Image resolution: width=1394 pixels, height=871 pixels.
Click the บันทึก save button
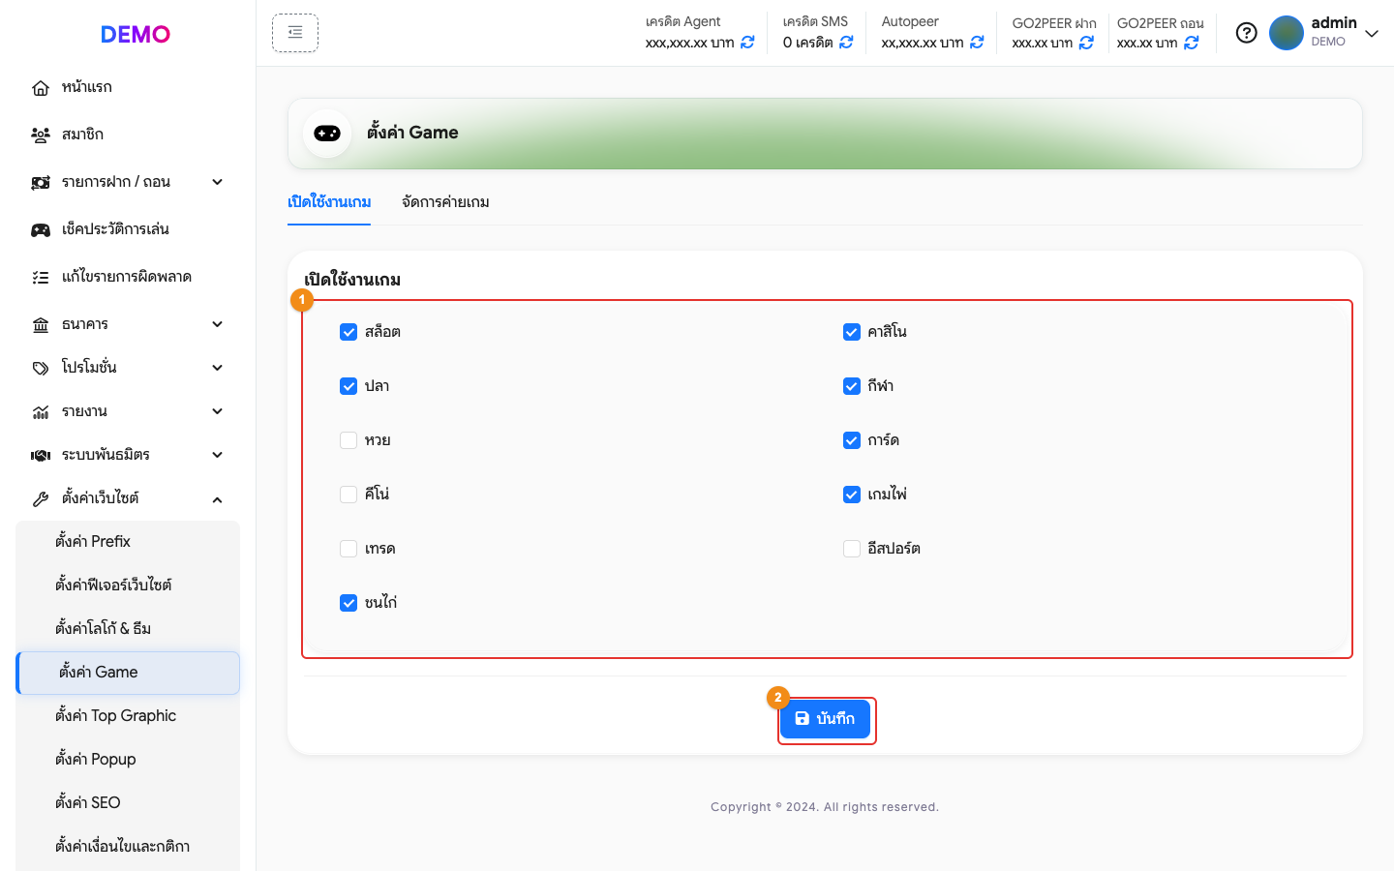pyautogui.click(x=826, y=719)
